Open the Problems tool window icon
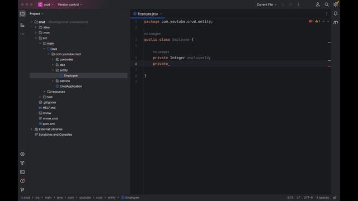The width and height of the screenshot is (358, 201). tap(22, 181)
